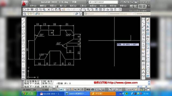172x96 pixels.
Task: Select the Erase modify tool
Action: pos(148,19)
